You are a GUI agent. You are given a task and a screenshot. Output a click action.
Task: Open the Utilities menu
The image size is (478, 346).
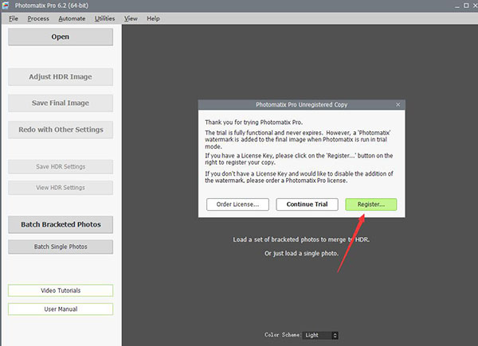[104, 18]
